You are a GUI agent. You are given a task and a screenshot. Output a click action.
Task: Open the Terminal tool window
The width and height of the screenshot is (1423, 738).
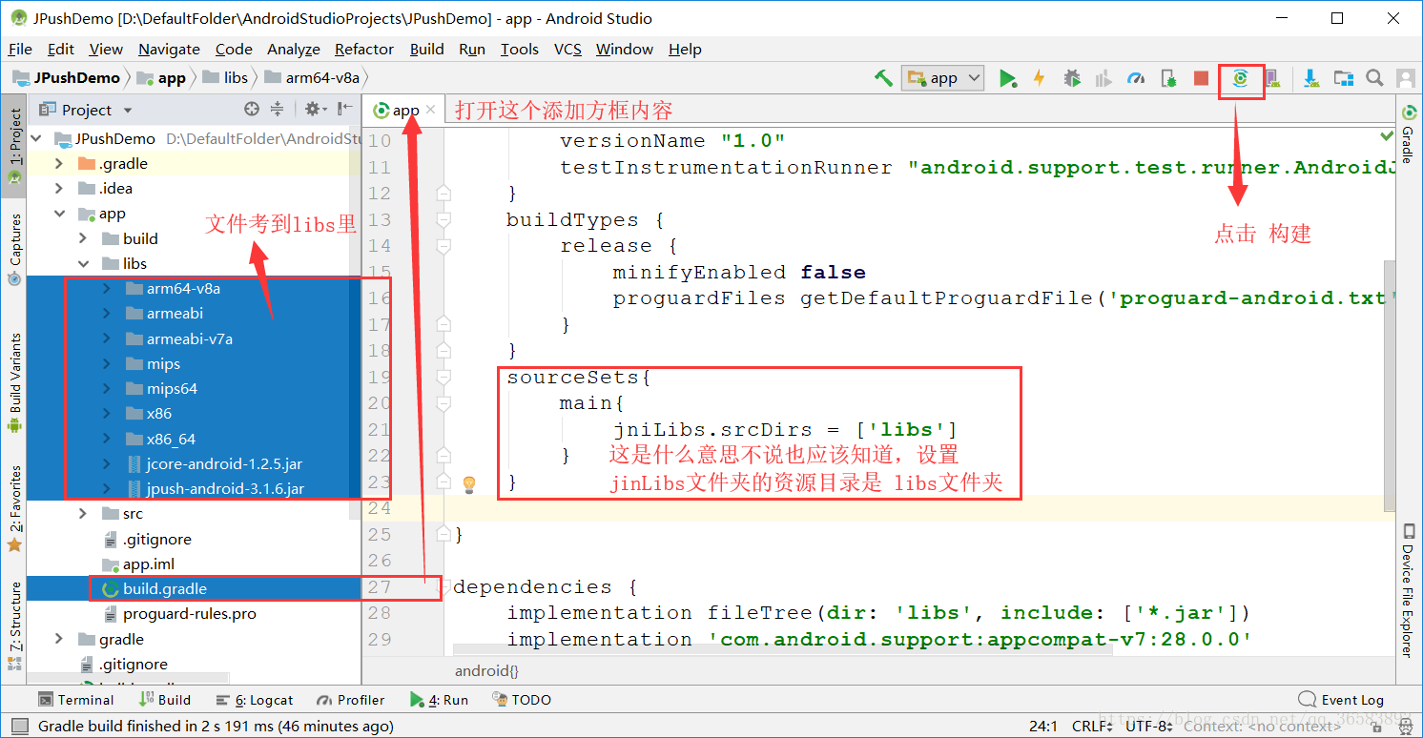pos(75,700)
